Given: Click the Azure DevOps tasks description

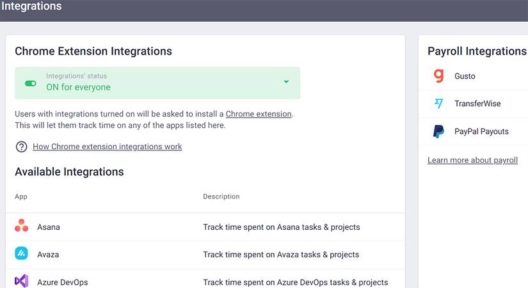Looking at the screenshot, I should pos(295,282).
